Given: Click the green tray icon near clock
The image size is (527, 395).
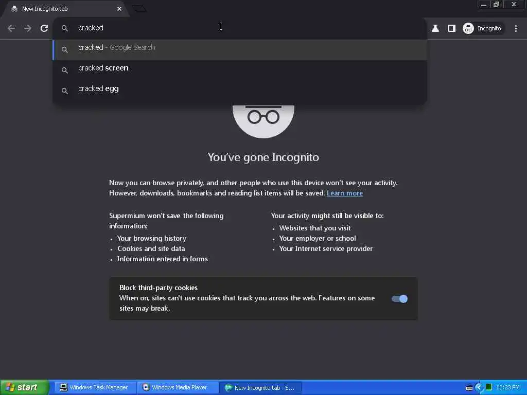Looking at the screenshot, I should 489,387.
